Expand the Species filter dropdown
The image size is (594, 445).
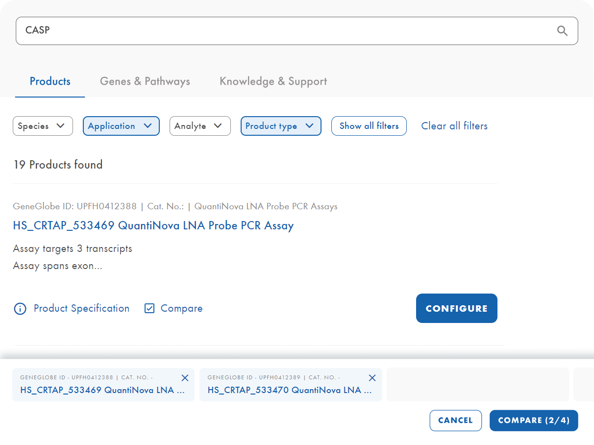coord(43,126)
